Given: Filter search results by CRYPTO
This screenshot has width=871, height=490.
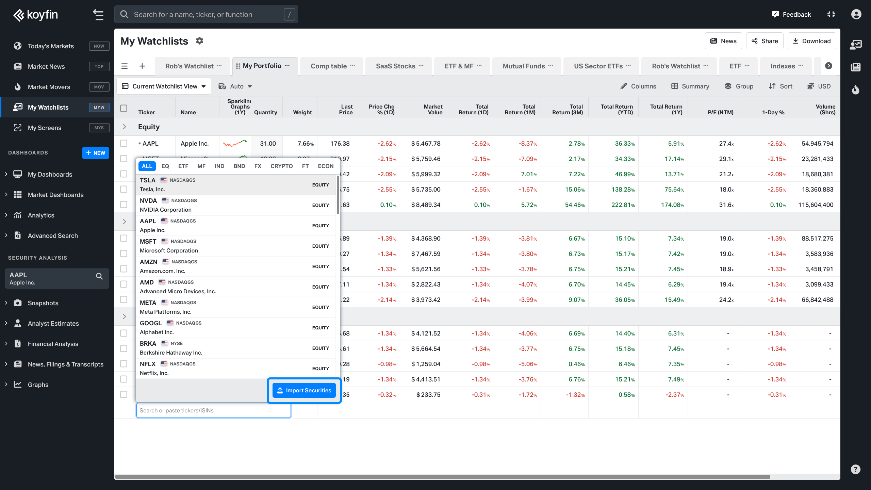Looking at the screenshot, I should 281,166.
